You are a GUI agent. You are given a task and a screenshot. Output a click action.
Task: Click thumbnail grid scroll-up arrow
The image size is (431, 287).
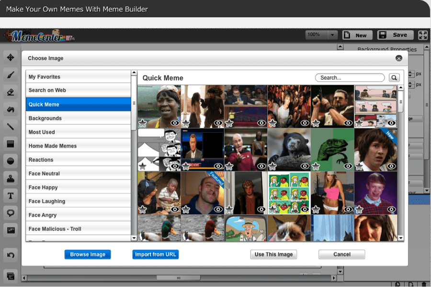(x=401, y=88)
